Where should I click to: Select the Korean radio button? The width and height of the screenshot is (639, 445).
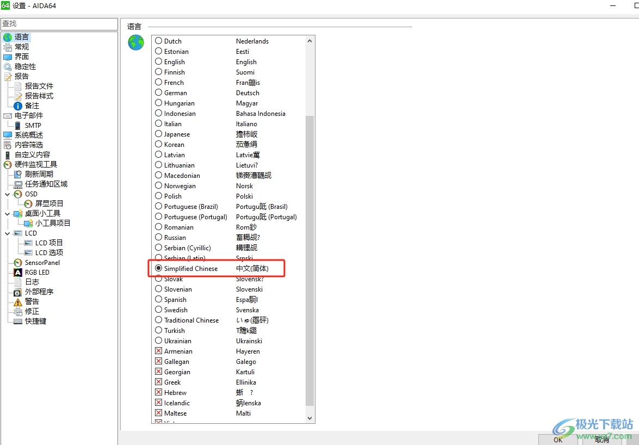[x=159, y=144]
